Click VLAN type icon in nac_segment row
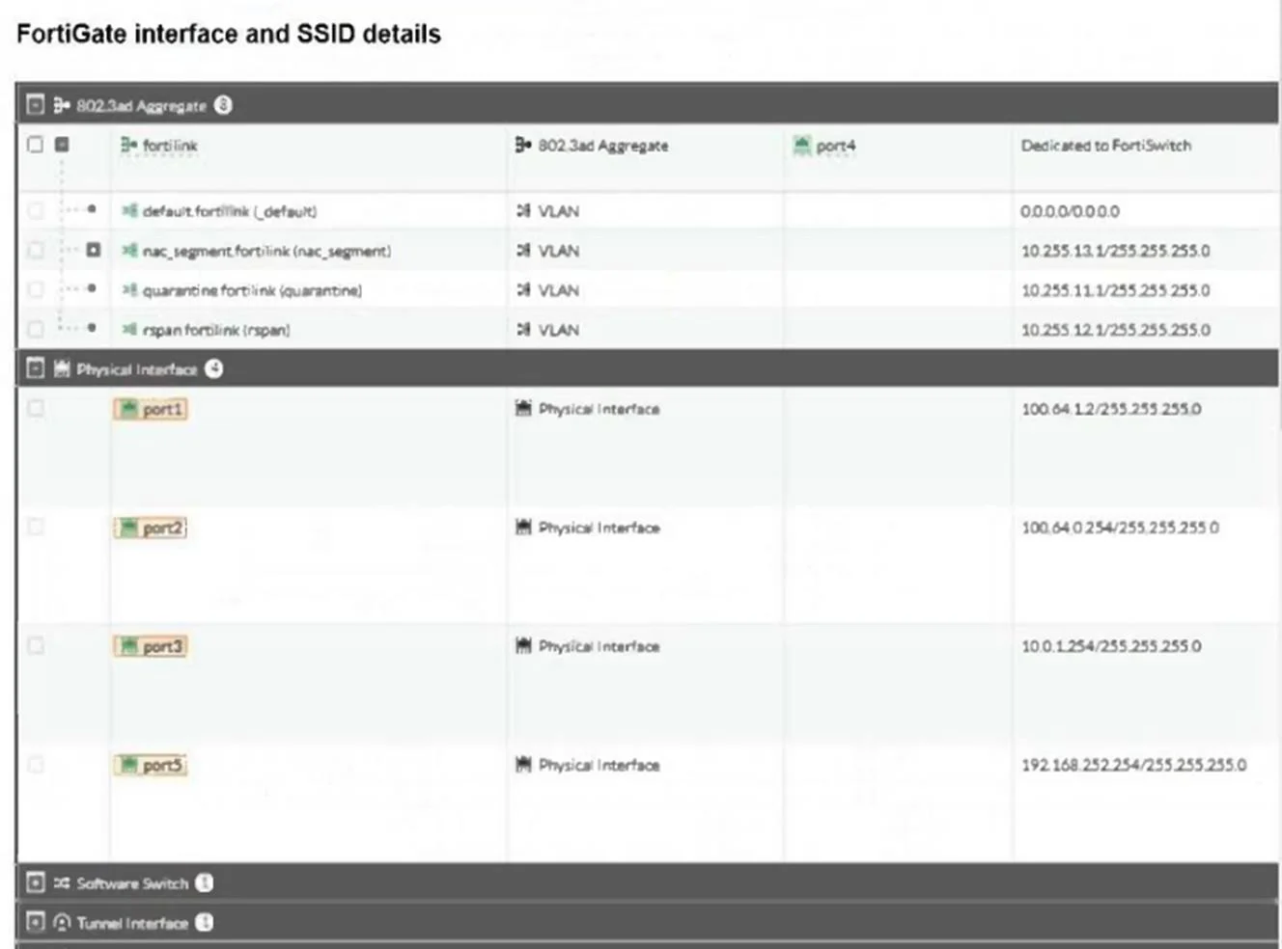This screenshot has height=949, width=1282. (523, 250)
